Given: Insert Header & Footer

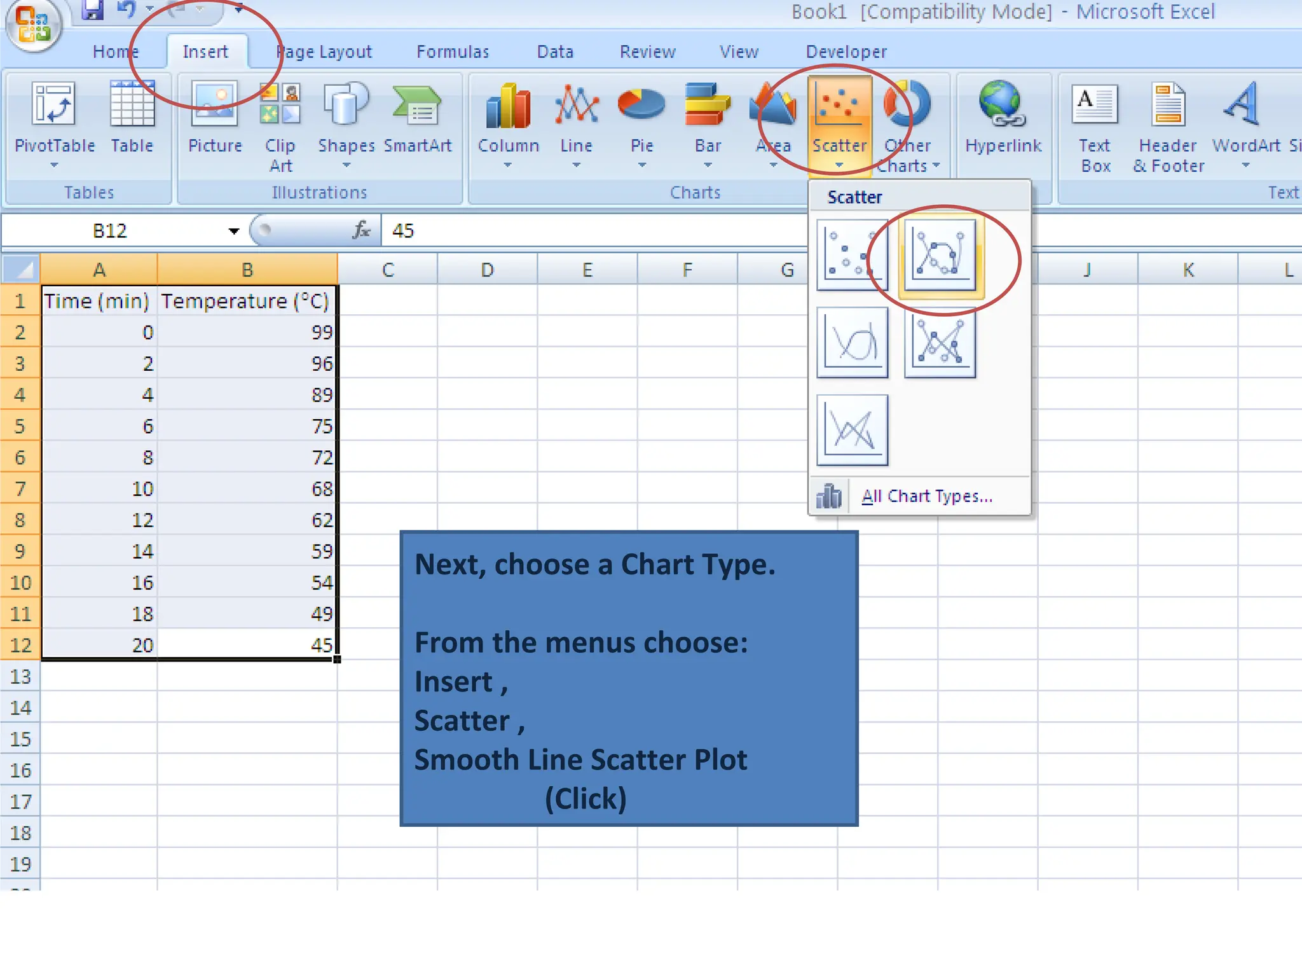Looking at the screenshot, I should click(1168, 127).
